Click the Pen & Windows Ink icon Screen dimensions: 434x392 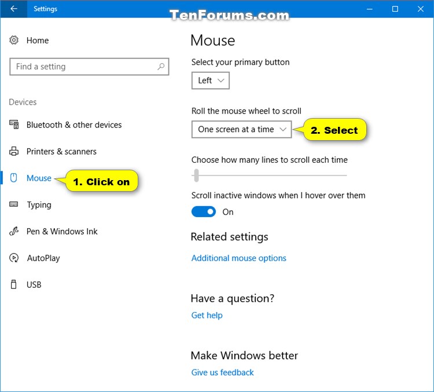coord(14,231)
